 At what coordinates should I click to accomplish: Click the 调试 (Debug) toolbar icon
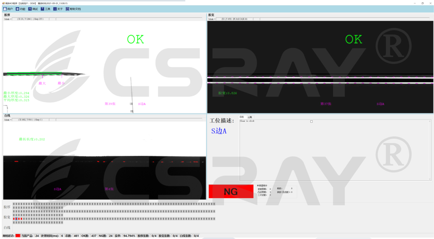pyautogui.click(x=30, y=9)
